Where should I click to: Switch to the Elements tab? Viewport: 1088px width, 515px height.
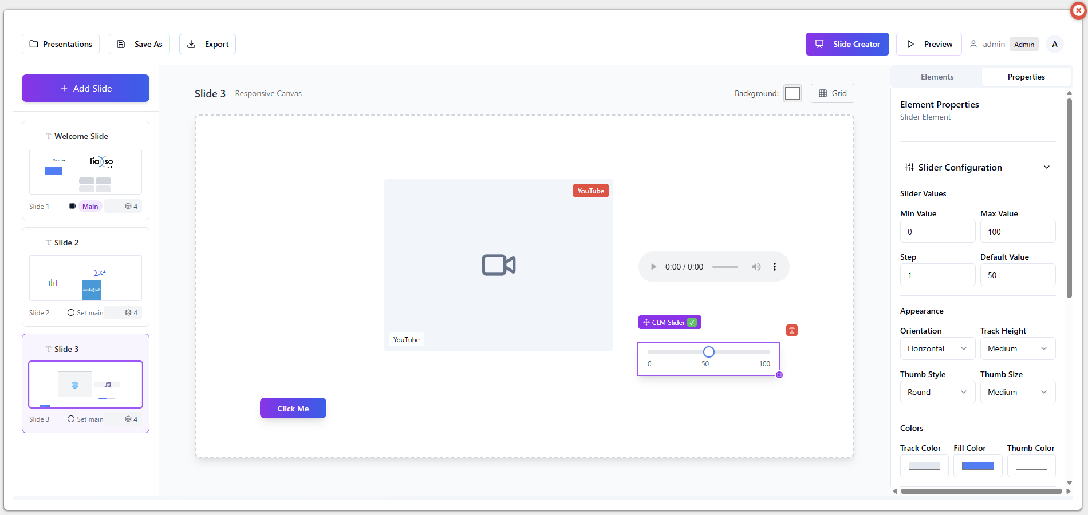[x=937, y=77]
